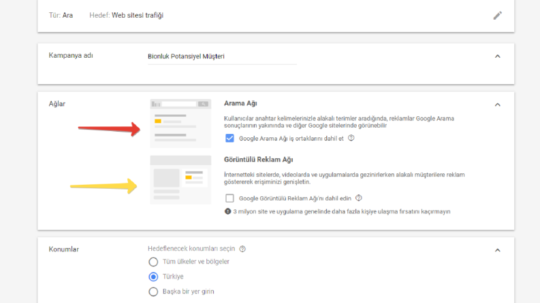
Task: Select the Türkiye radio button
Action: tap(153, 277)
